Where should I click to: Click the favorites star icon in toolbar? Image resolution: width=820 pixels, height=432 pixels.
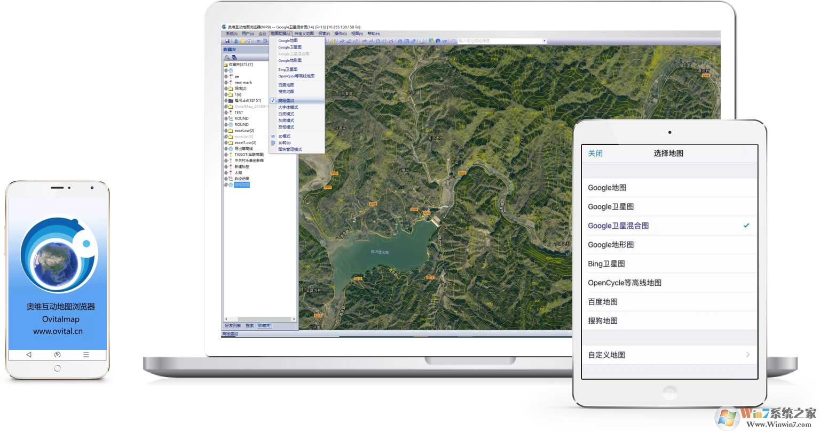click(242, 41)
